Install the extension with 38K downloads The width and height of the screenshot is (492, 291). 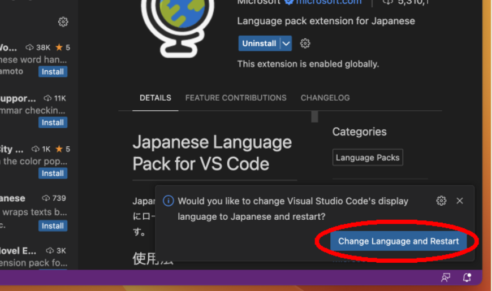(x=53, y=72)
